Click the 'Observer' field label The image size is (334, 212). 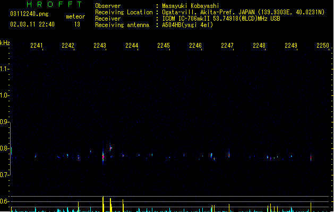(108, 6)
